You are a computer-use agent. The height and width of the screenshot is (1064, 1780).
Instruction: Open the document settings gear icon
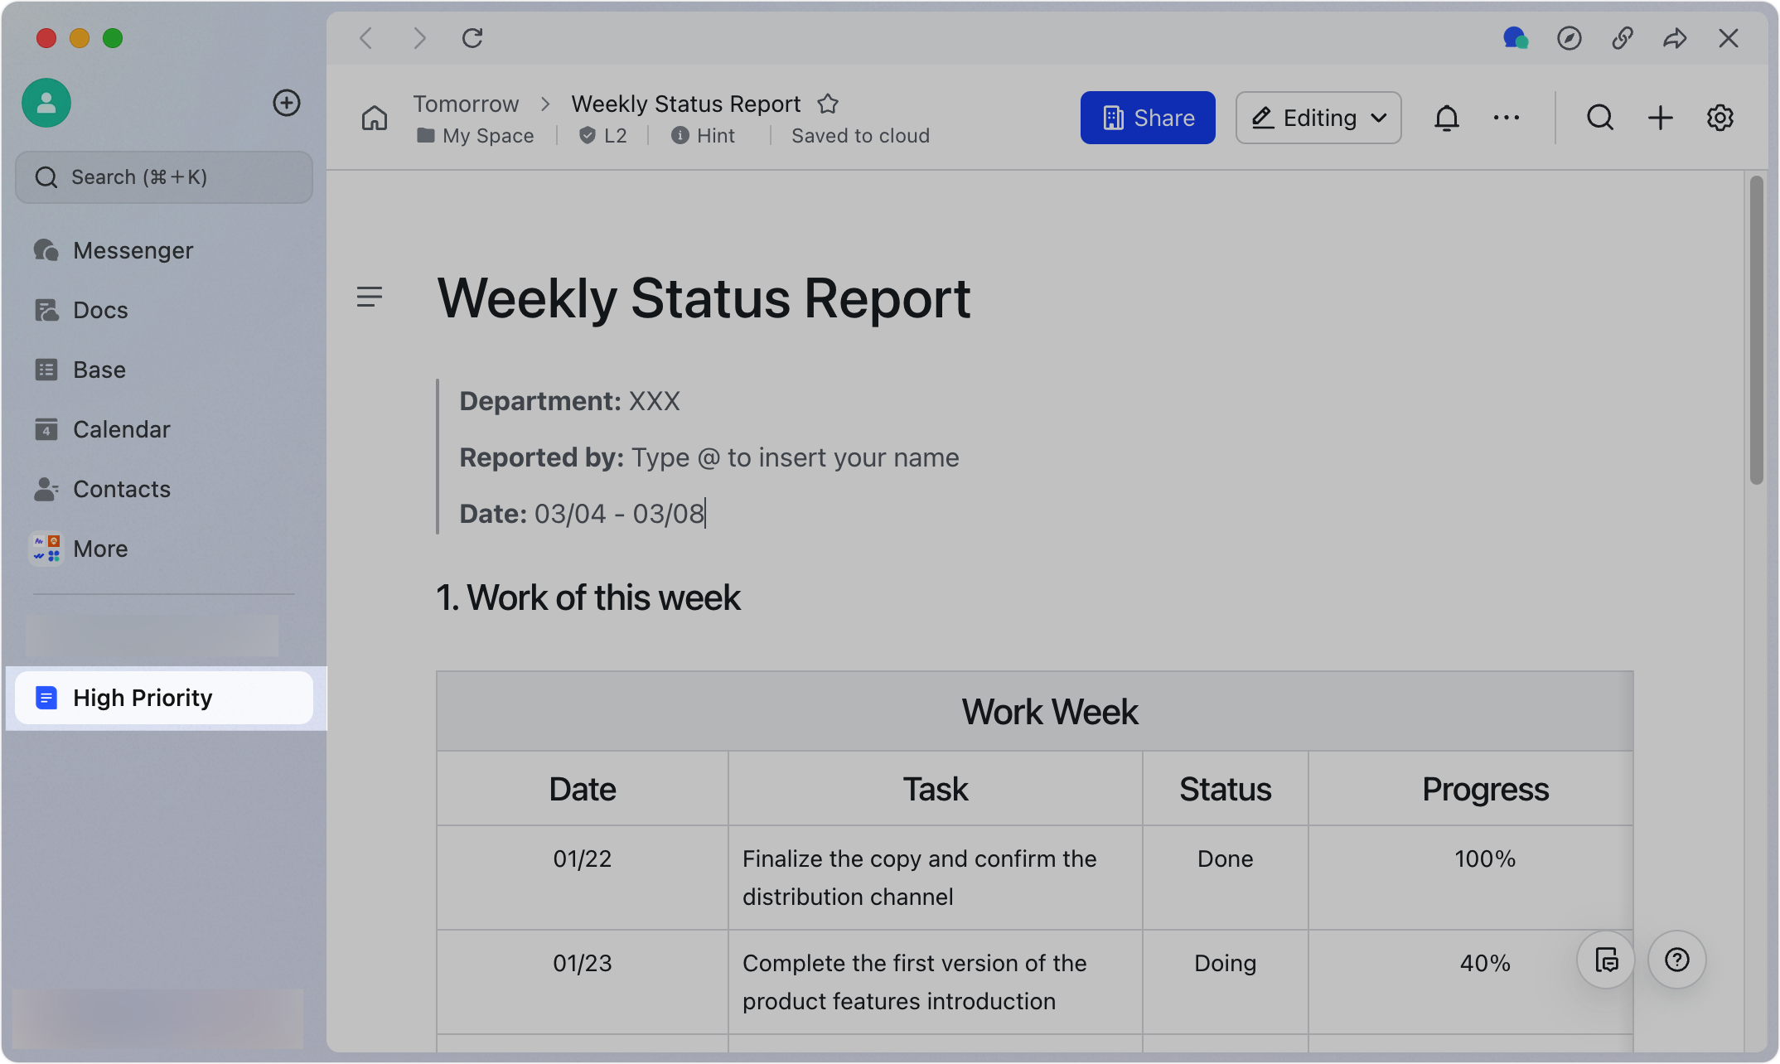1720,118
